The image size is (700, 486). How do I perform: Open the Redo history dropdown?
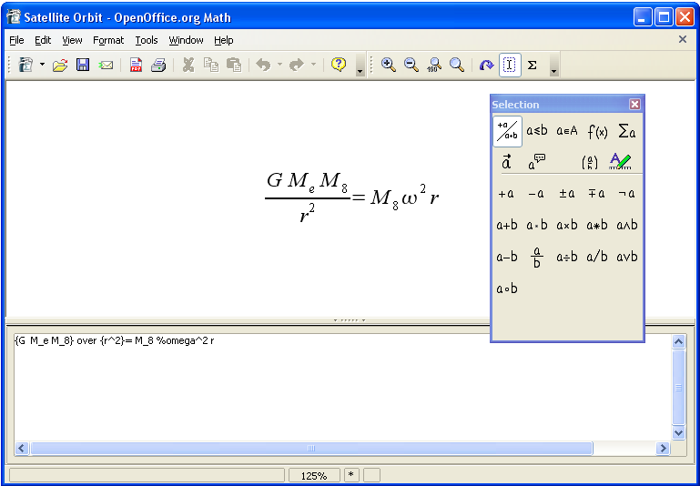click(x=313, y=66)
